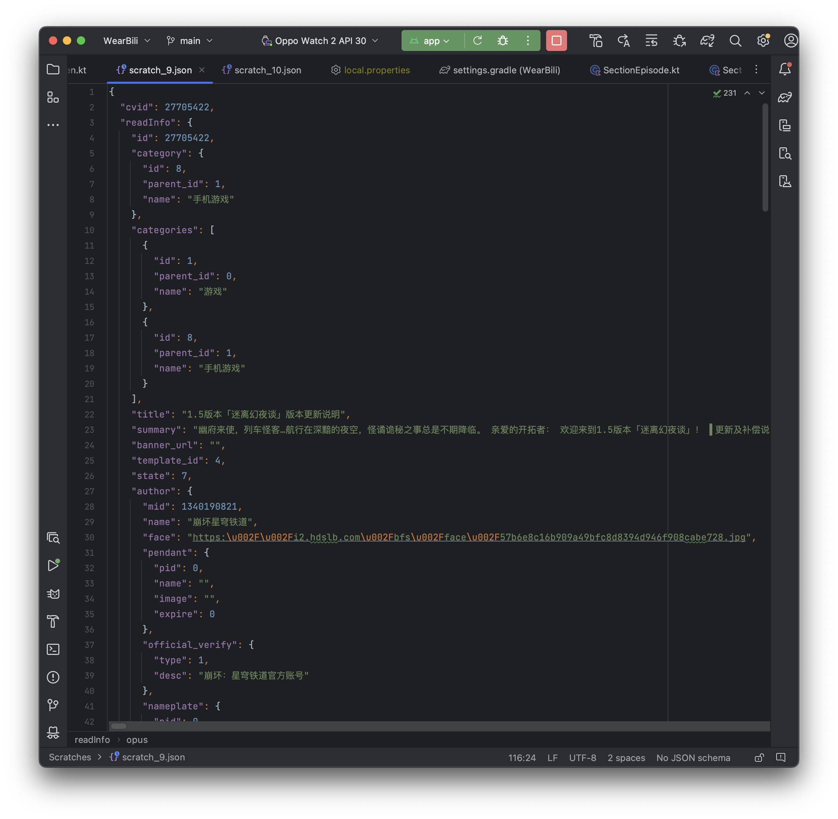Switch to the scratch_10.json tab
The image size is (838, 819).
267,70
